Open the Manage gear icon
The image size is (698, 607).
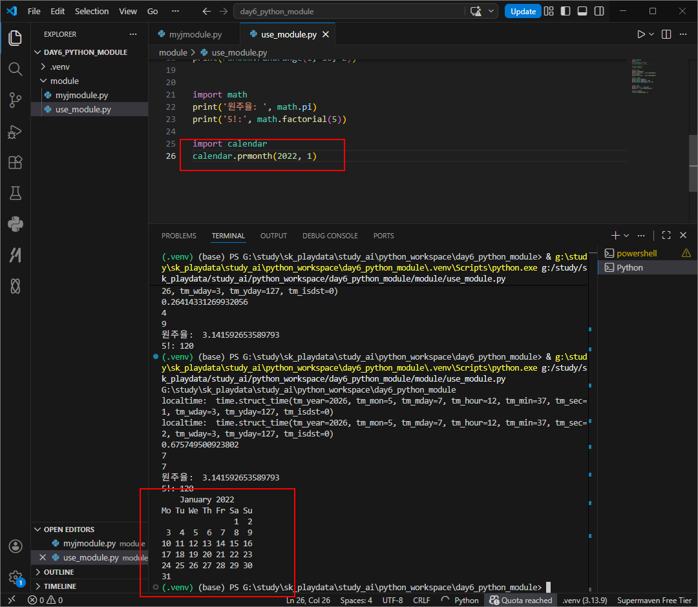tap(15, 577)
